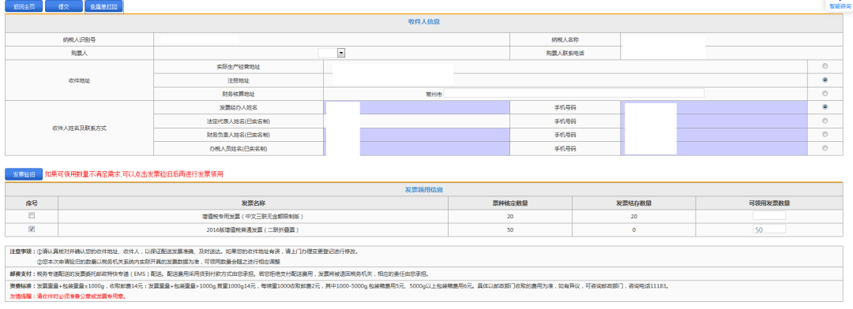This screenshot has height=309, width=853.
Task: Click 发票结存数量 value 0
Action: click(633, 229)
